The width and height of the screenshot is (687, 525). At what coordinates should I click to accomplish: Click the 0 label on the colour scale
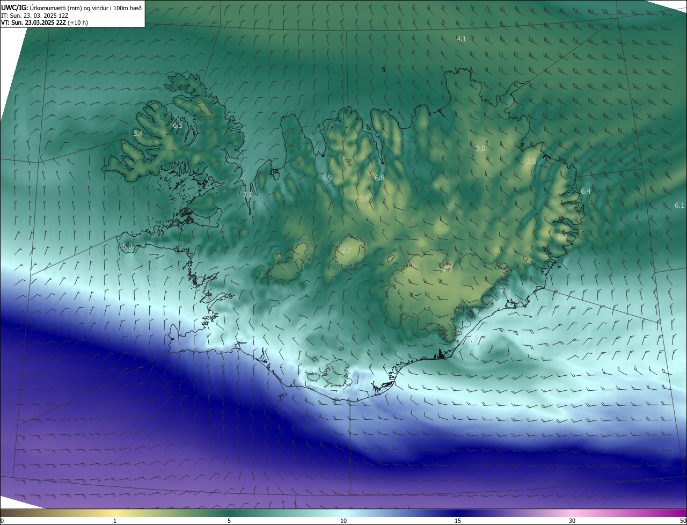tap(2, 521)
